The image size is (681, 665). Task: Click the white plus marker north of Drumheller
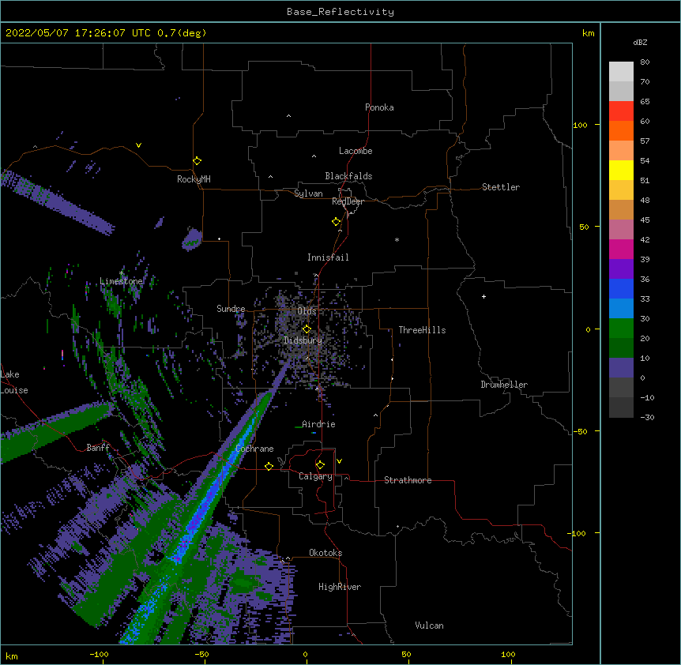(x=483, y=296)
